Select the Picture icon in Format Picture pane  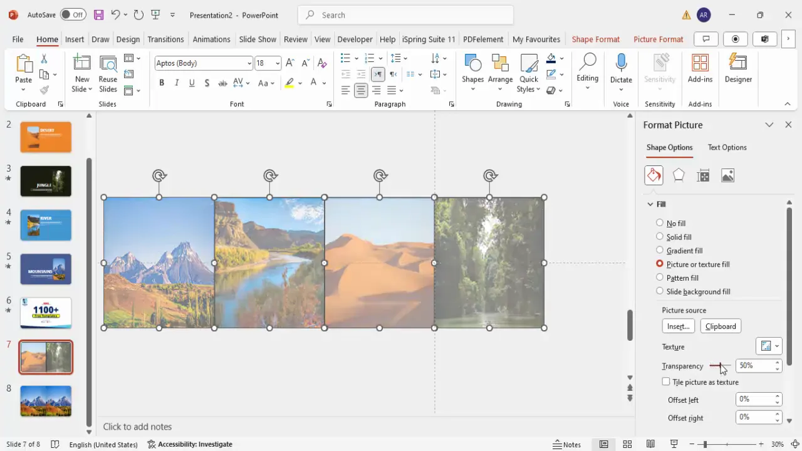tap(727, 175)
